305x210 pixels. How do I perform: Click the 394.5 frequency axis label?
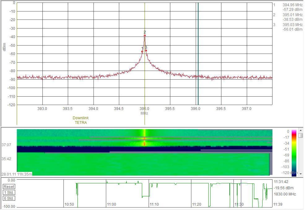point(119,109)
